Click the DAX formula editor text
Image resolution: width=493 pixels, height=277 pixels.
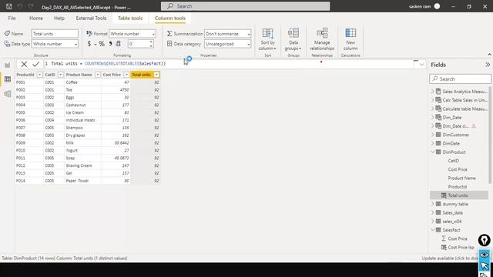108,64
